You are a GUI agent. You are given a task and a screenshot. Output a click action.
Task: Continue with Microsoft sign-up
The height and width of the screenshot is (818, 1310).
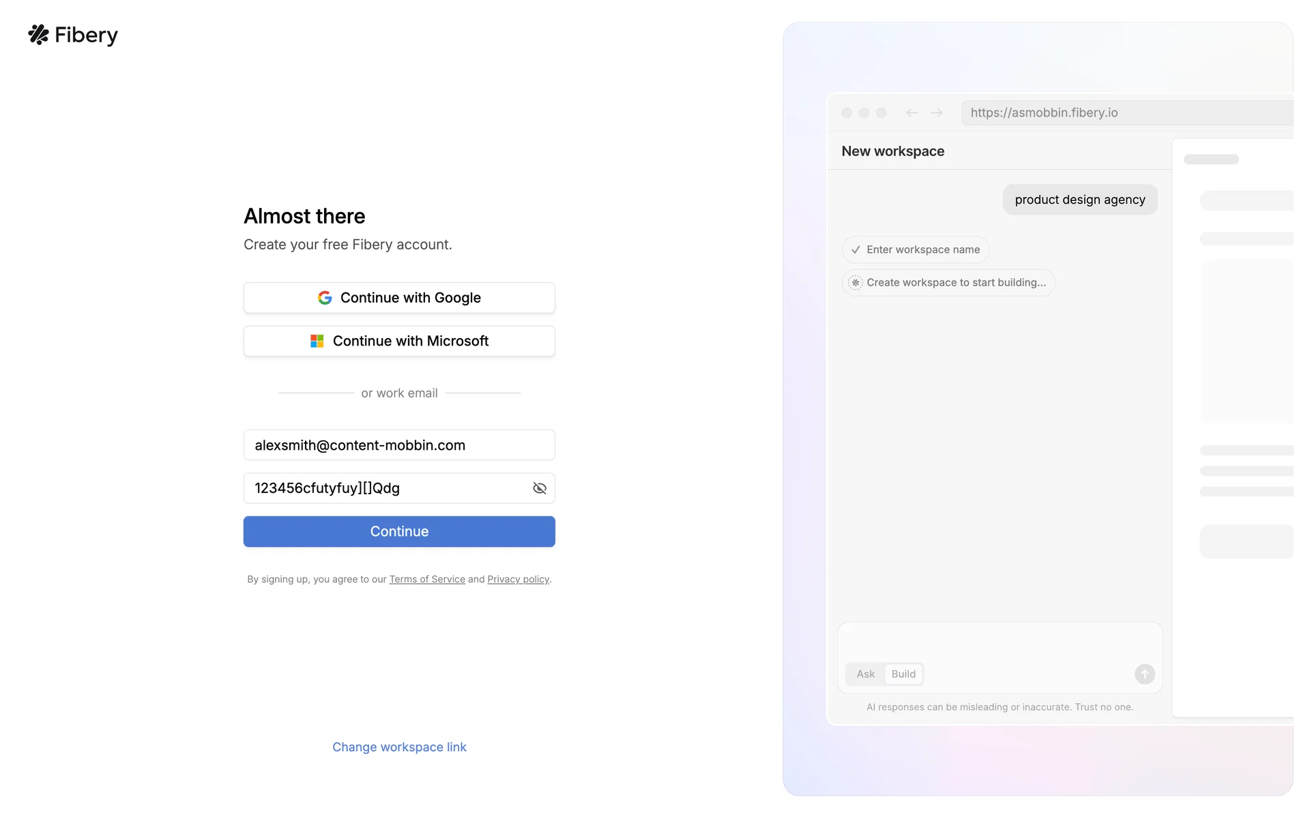pyautogui.click(x=399, y=341)
